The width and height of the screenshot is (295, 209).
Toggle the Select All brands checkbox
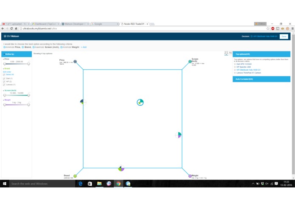pos(4,74)
